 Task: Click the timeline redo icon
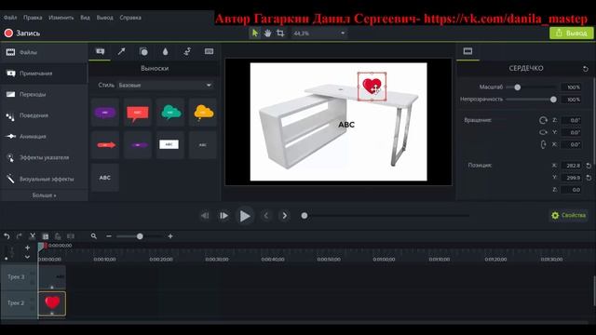pyautogui.click(x=19, y=236)
